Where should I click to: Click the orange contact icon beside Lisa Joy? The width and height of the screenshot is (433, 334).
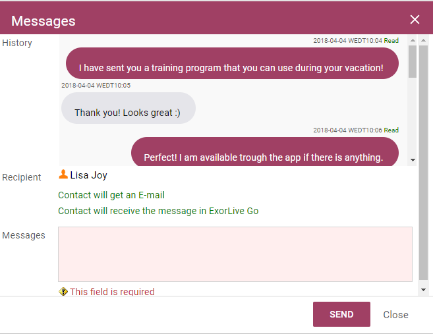click(63, 175)
